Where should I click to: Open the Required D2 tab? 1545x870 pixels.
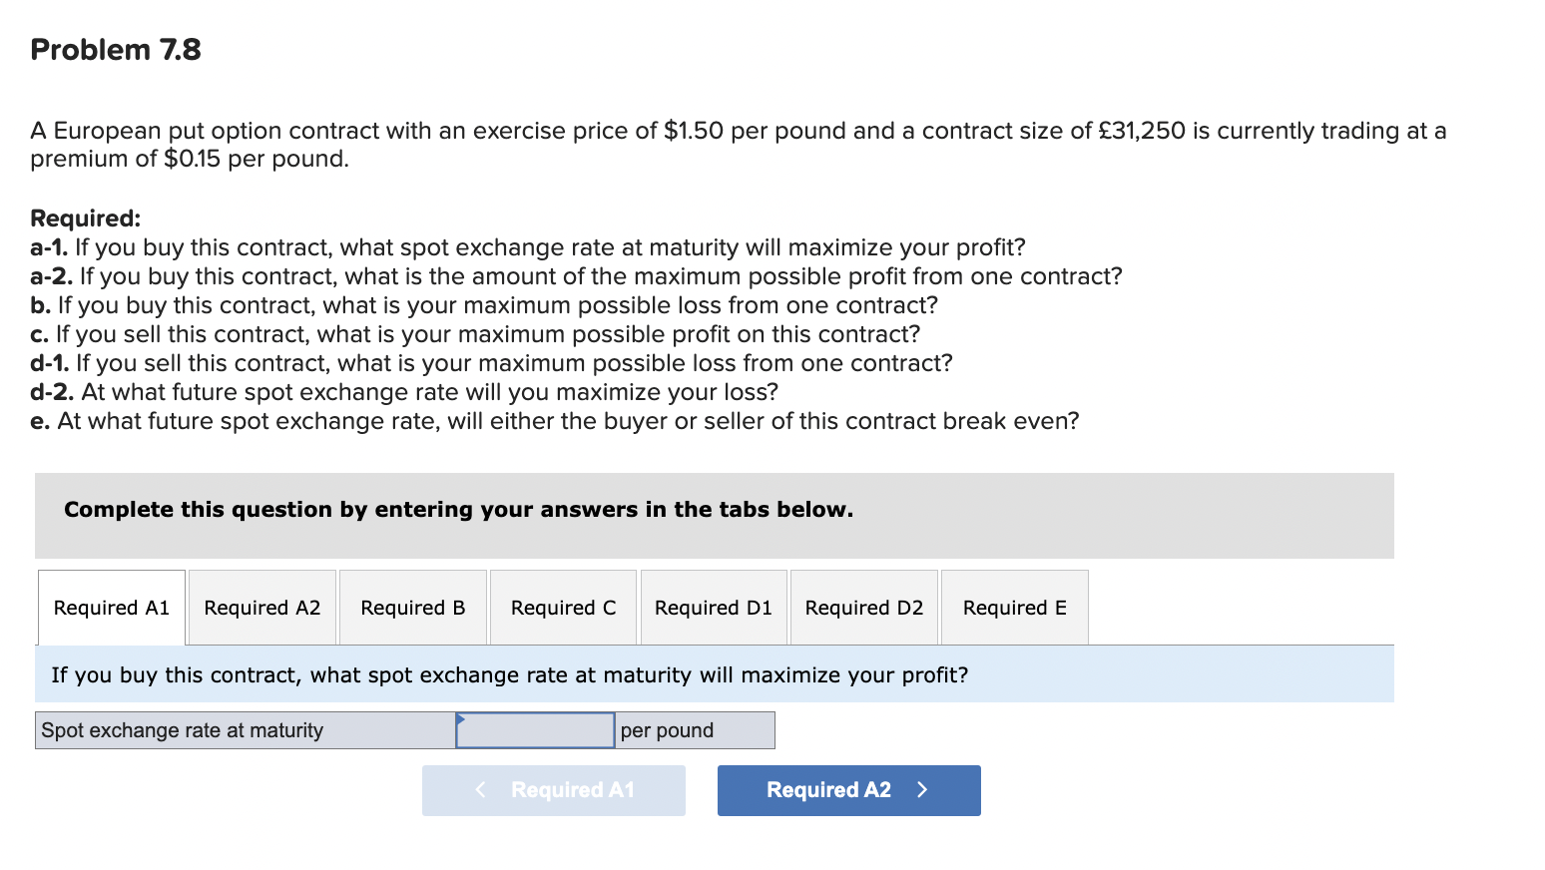click(x=863, y=607)
